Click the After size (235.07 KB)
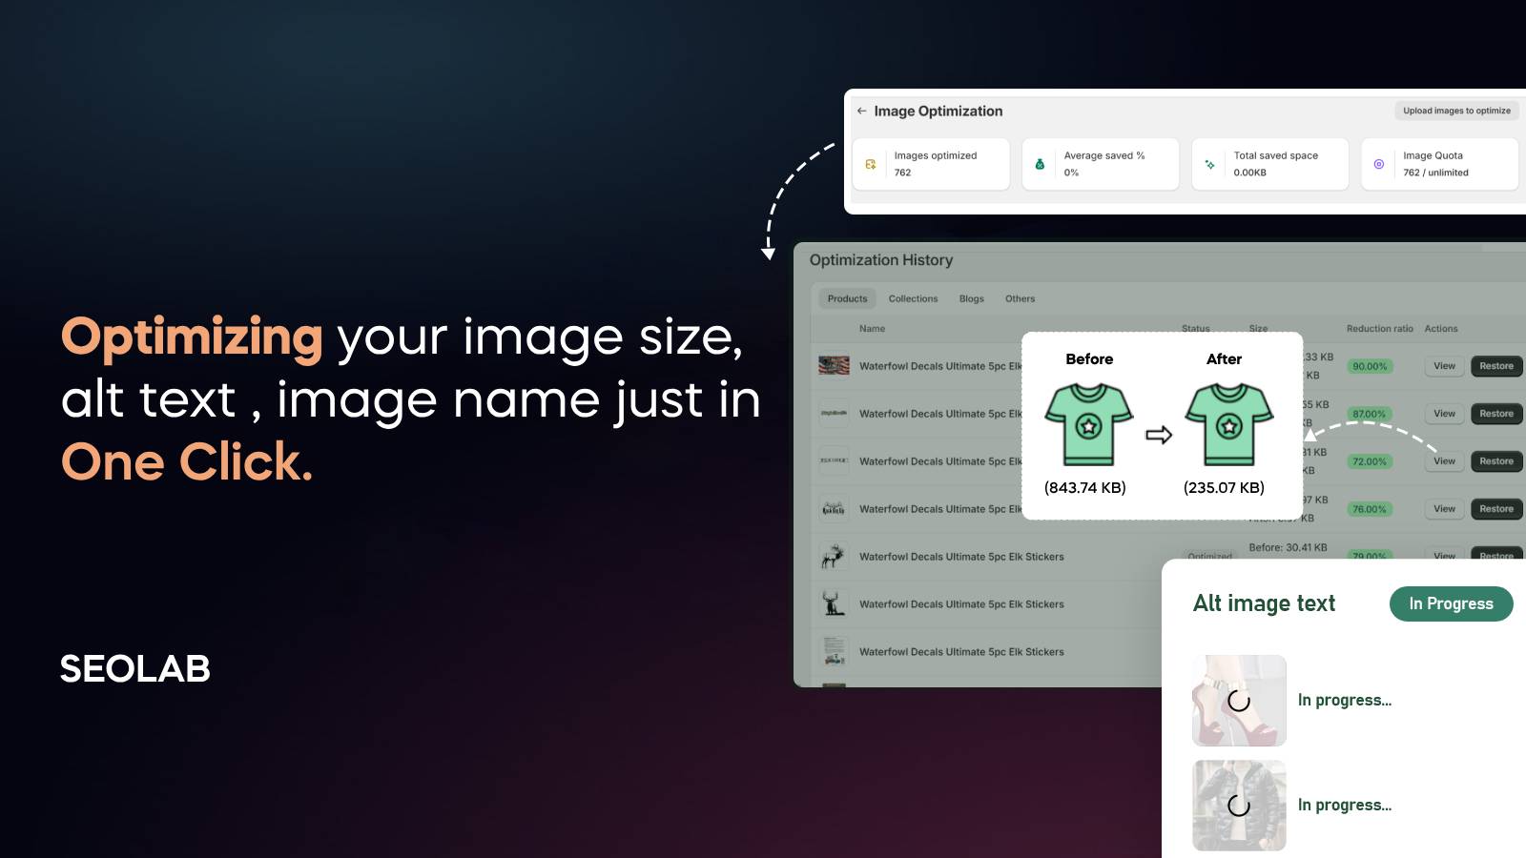1526x858 pixels. [x=1224, y=488]
